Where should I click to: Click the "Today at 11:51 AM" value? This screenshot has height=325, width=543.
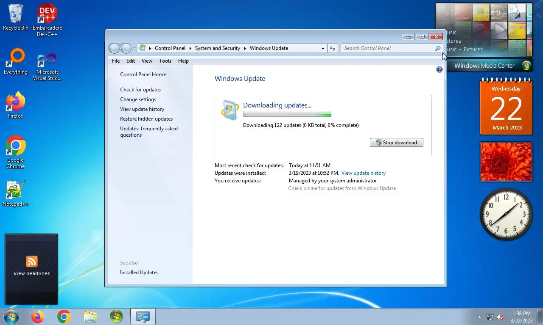[x=310, y=165]
